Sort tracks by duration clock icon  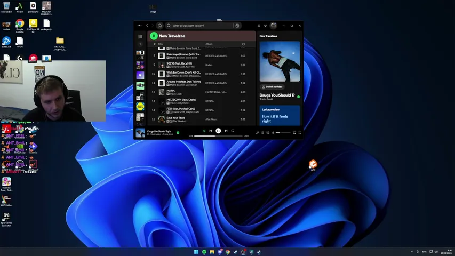pyautogui.click(x=243, y=44)
